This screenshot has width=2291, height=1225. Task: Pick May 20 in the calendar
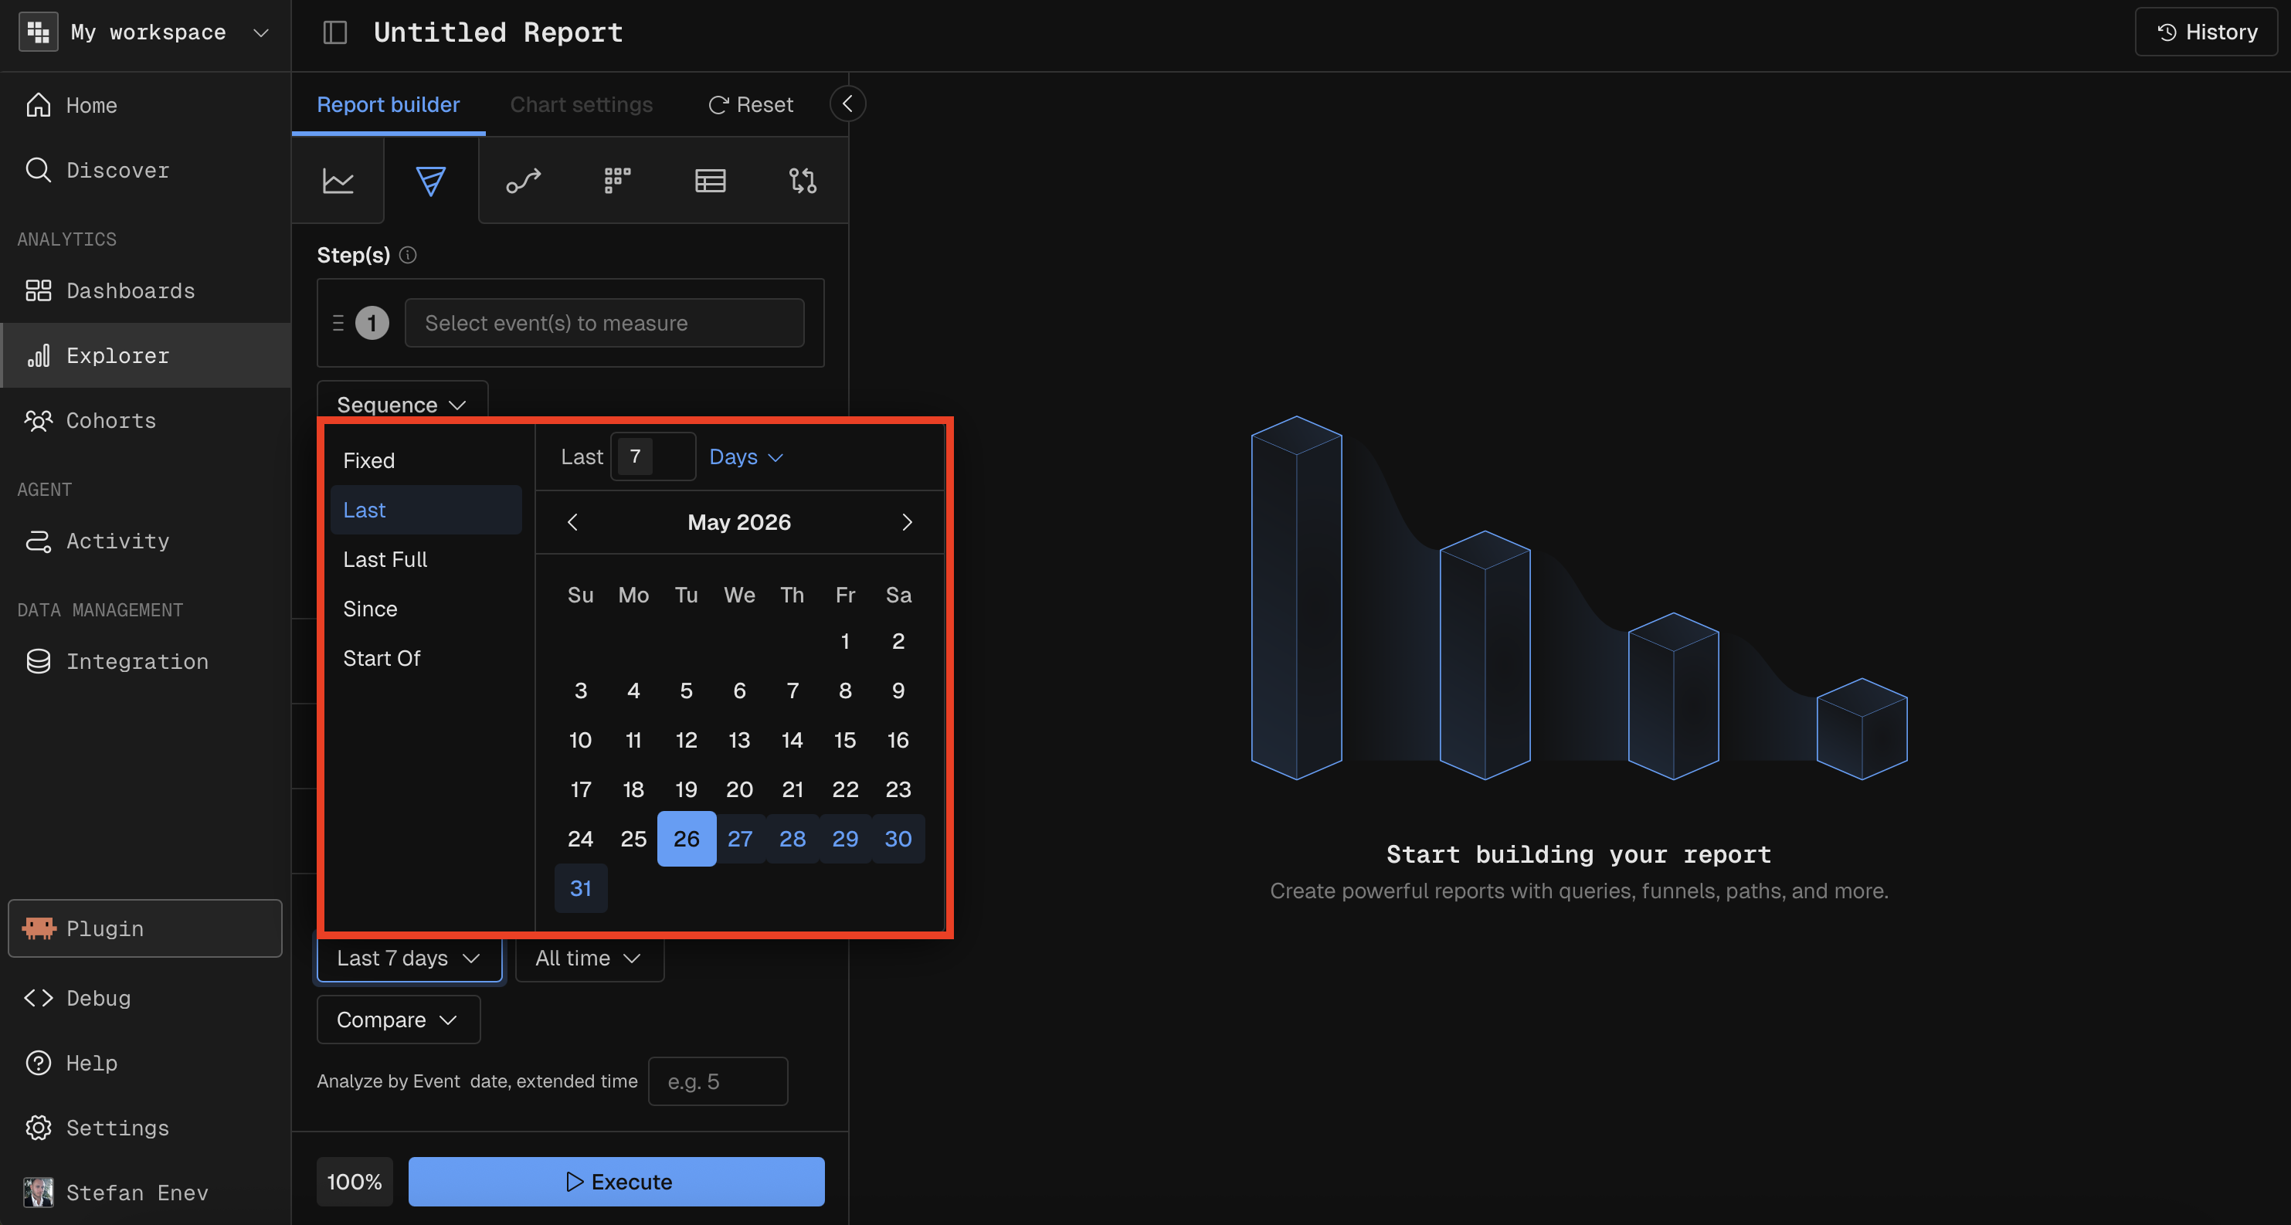tap(739, 790)
